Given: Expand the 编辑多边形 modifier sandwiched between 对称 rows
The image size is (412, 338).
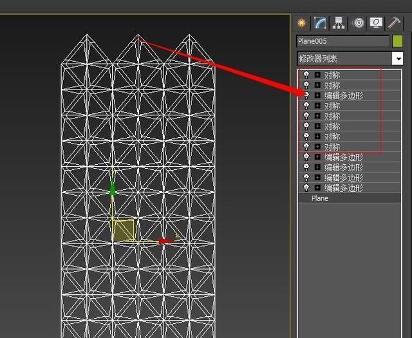Looking at the screenshot, I should [x=317, y=95].
